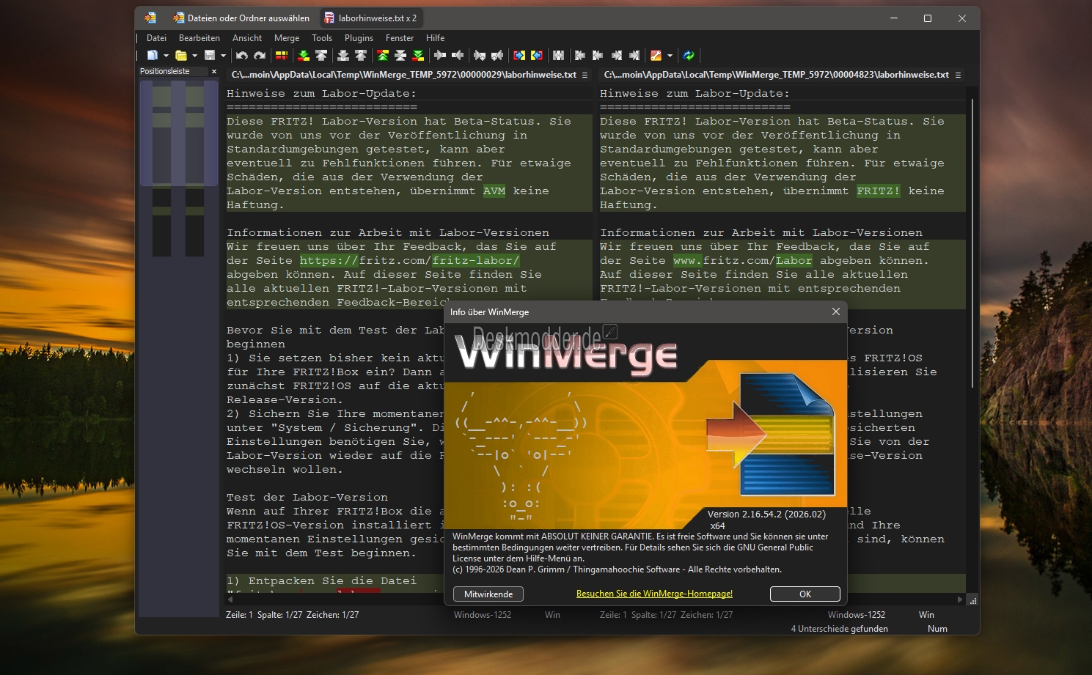Click the Save file toolbar icon
Viewport: 1092px width, 675px height.
(x=210, y=56)
